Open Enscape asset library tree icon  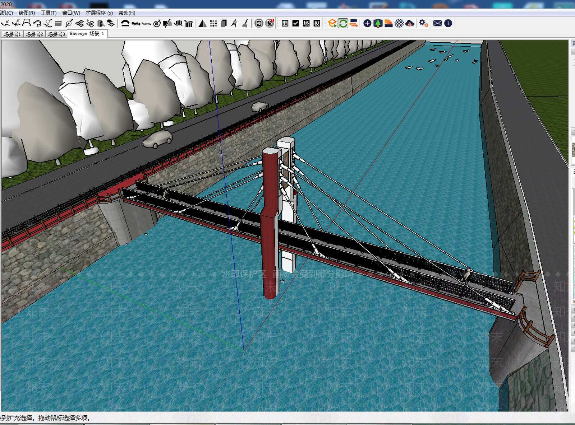click(x=378, y=23)
